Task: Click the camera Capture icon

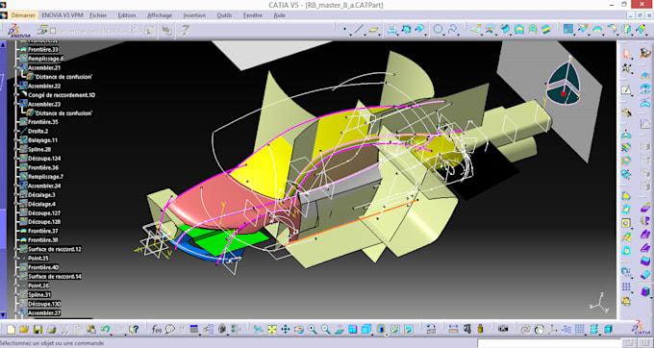Action: coord(503,329)
